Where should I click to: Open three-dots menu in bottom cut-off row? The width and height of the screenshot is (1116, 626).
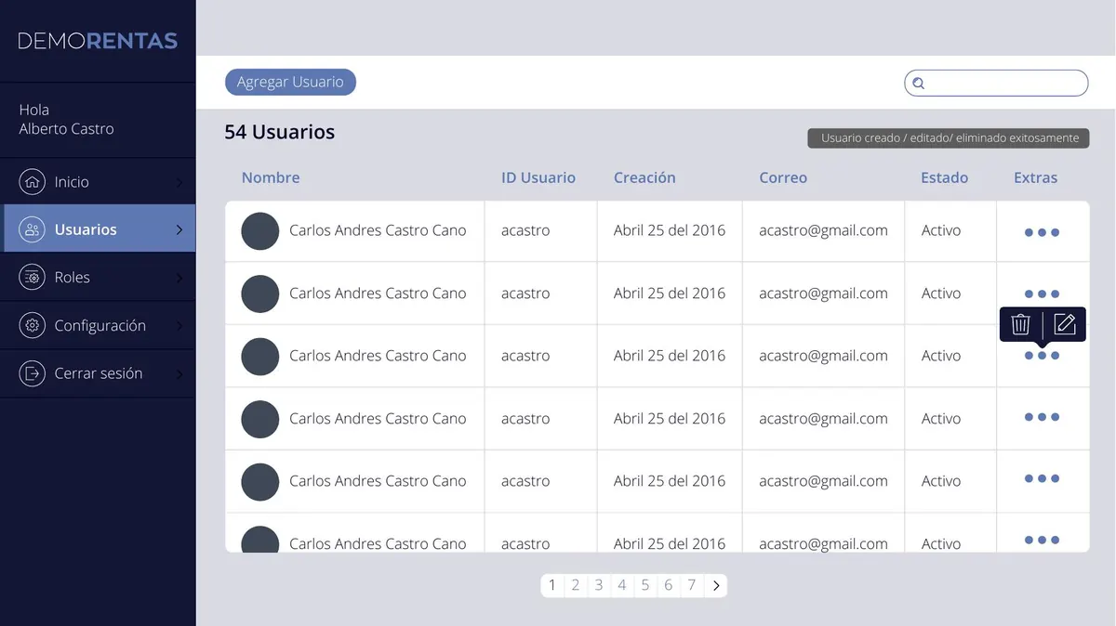(1042, 540)
